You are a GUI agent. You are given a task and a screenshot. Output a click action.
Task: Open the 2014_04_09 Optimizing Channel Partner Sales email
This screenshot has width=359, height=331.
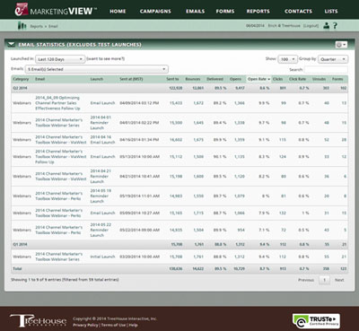[x=57, y=103]
